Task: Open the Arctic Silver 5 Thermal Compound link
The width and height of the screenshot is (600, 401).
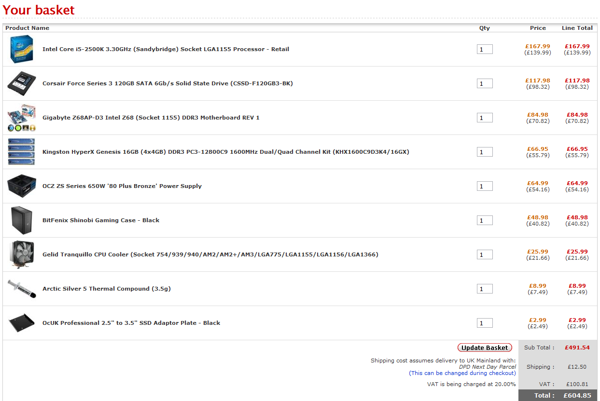Action: (x=107, y=289)
